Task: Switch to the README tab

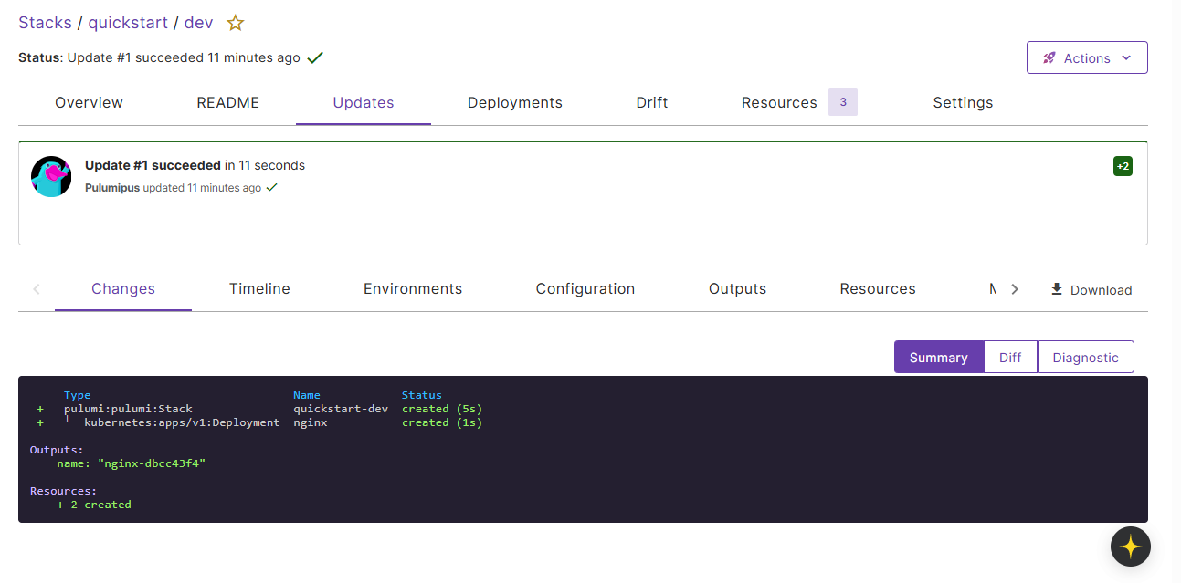Action: 227,102
